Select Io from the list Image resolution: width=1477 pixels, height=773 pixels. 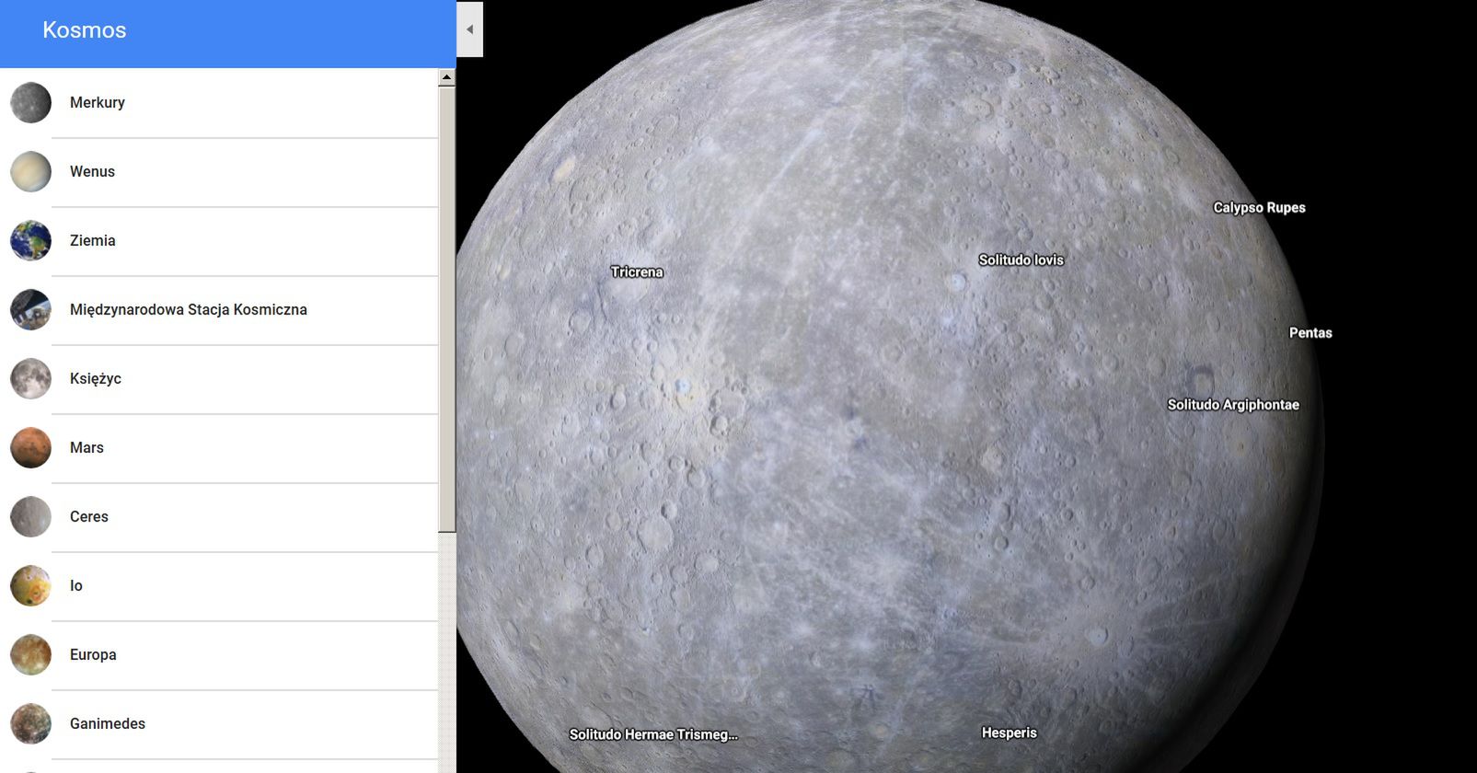click(x=219, y=585)
